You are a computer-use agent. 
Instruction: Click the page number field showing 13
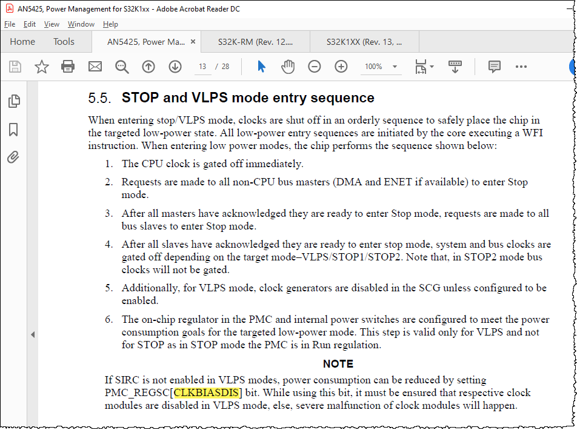click(202, 67)
